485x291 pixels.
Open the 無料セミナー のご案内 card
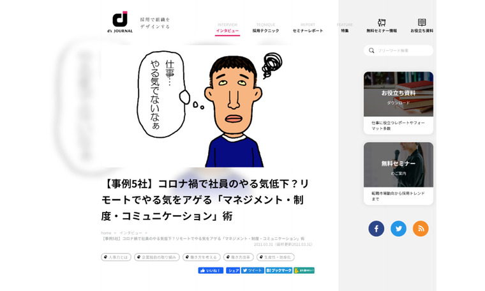coord(398,174)
